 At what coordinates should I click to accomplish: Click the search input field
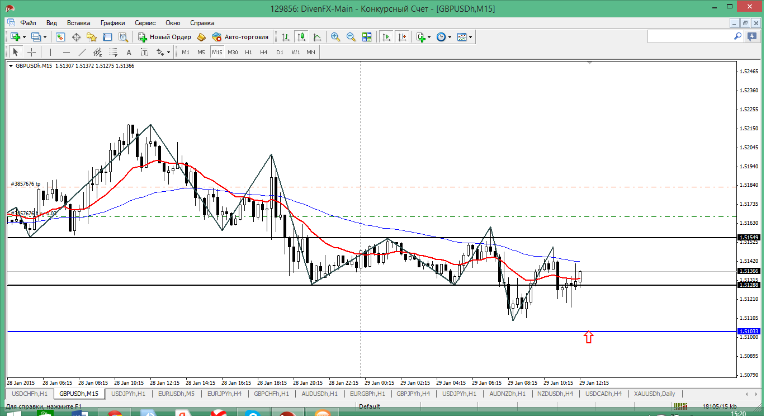tap(690, 36)
